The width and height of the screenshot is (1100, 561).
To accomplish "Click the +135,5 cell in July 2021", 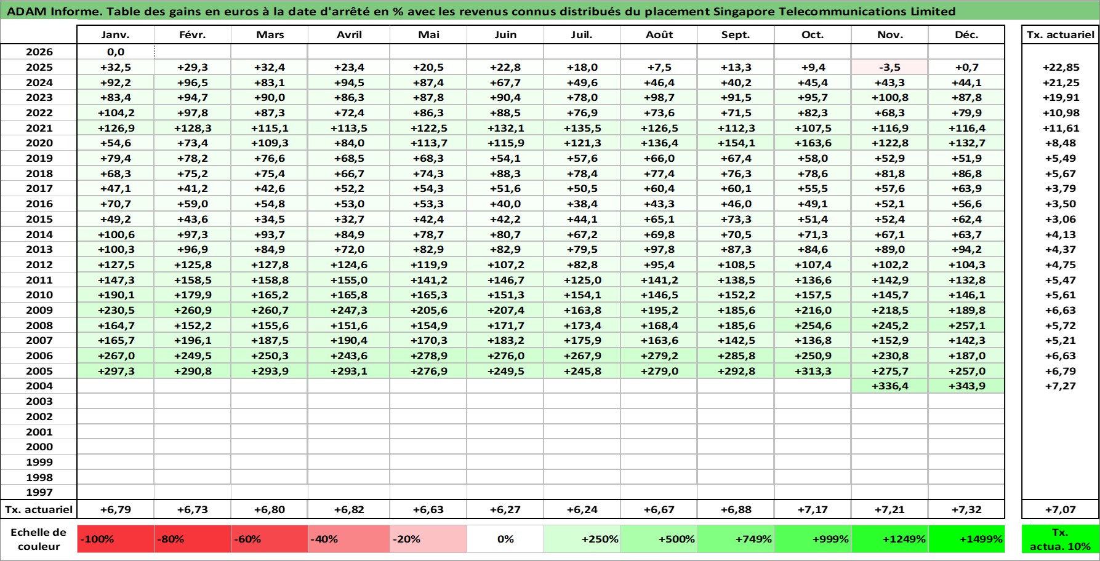I will click(582, 128).
